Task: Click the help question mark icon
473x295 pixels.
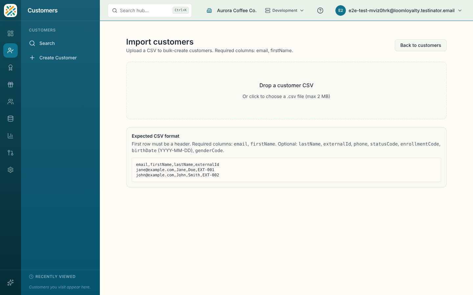Action: click(x=320, y=10)
